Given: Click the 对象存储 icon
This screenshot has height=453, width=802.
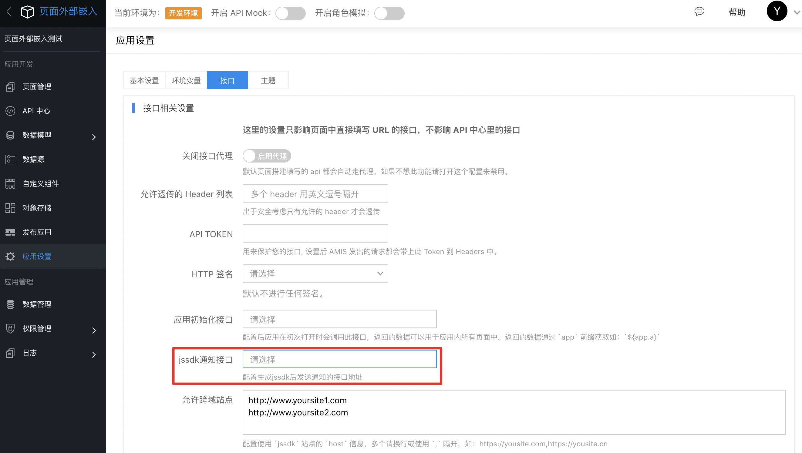Looking at the screenshot, I should click(x=10, y=208).
